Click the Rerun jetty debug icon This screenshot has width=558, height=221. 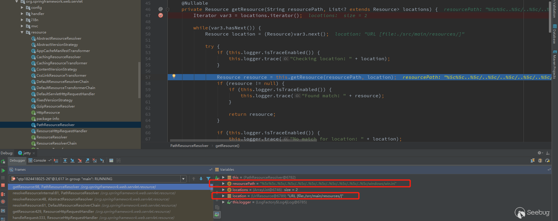click(3, 161)
